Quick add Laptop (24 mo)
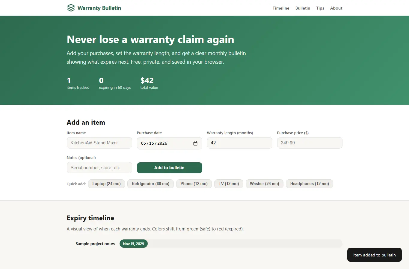This screenshot has height=269, width=409. (x=106, y=184)
